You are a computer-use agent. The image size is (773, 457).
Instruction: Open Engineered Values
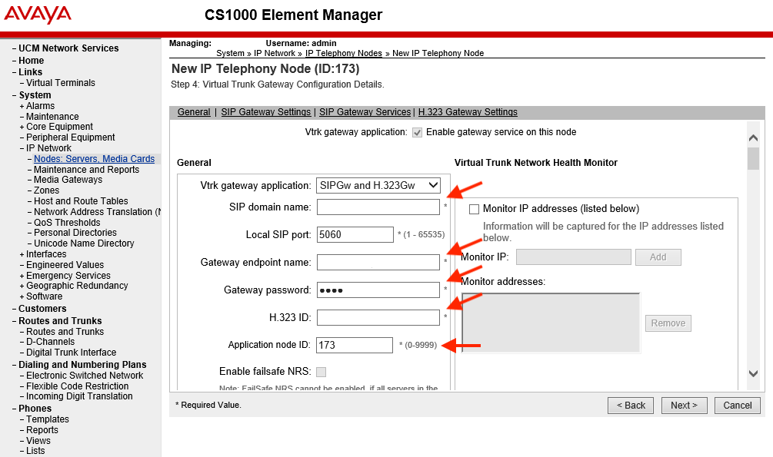coord(65,265)
